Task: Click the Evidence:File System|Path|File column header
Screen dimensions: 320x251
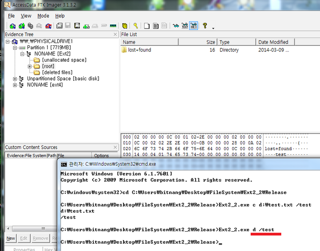Action: pyautogui.click(x=48, y=156)
